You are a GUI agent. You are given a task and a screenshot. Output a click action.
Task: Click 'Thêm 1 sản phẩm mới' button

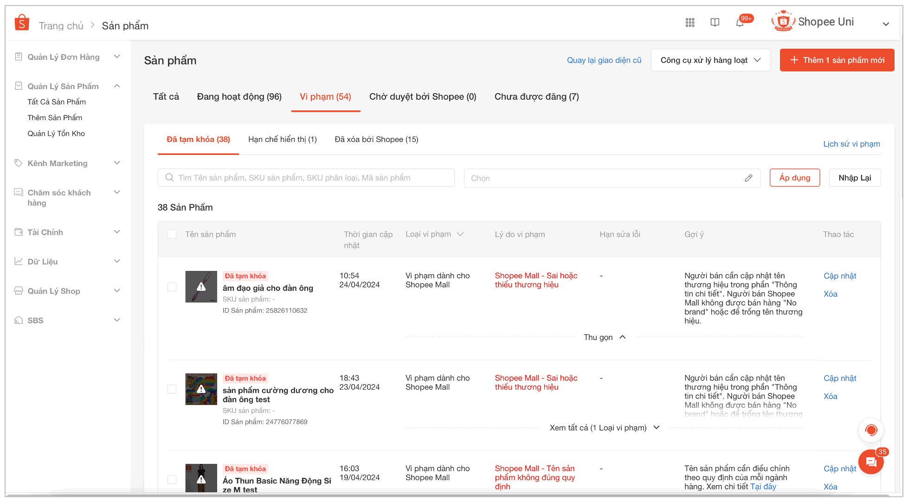click(837, 60)
